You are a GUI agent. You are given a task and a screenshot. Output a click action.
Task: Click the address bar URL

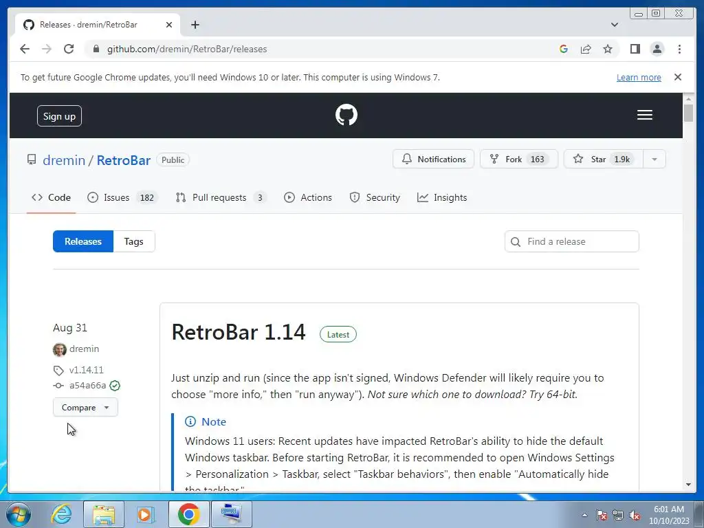[187, 49]
